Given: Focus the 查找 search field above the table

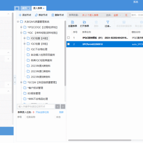Looking at the screenshot, I should pyautogui.click(x=137, y=15).
